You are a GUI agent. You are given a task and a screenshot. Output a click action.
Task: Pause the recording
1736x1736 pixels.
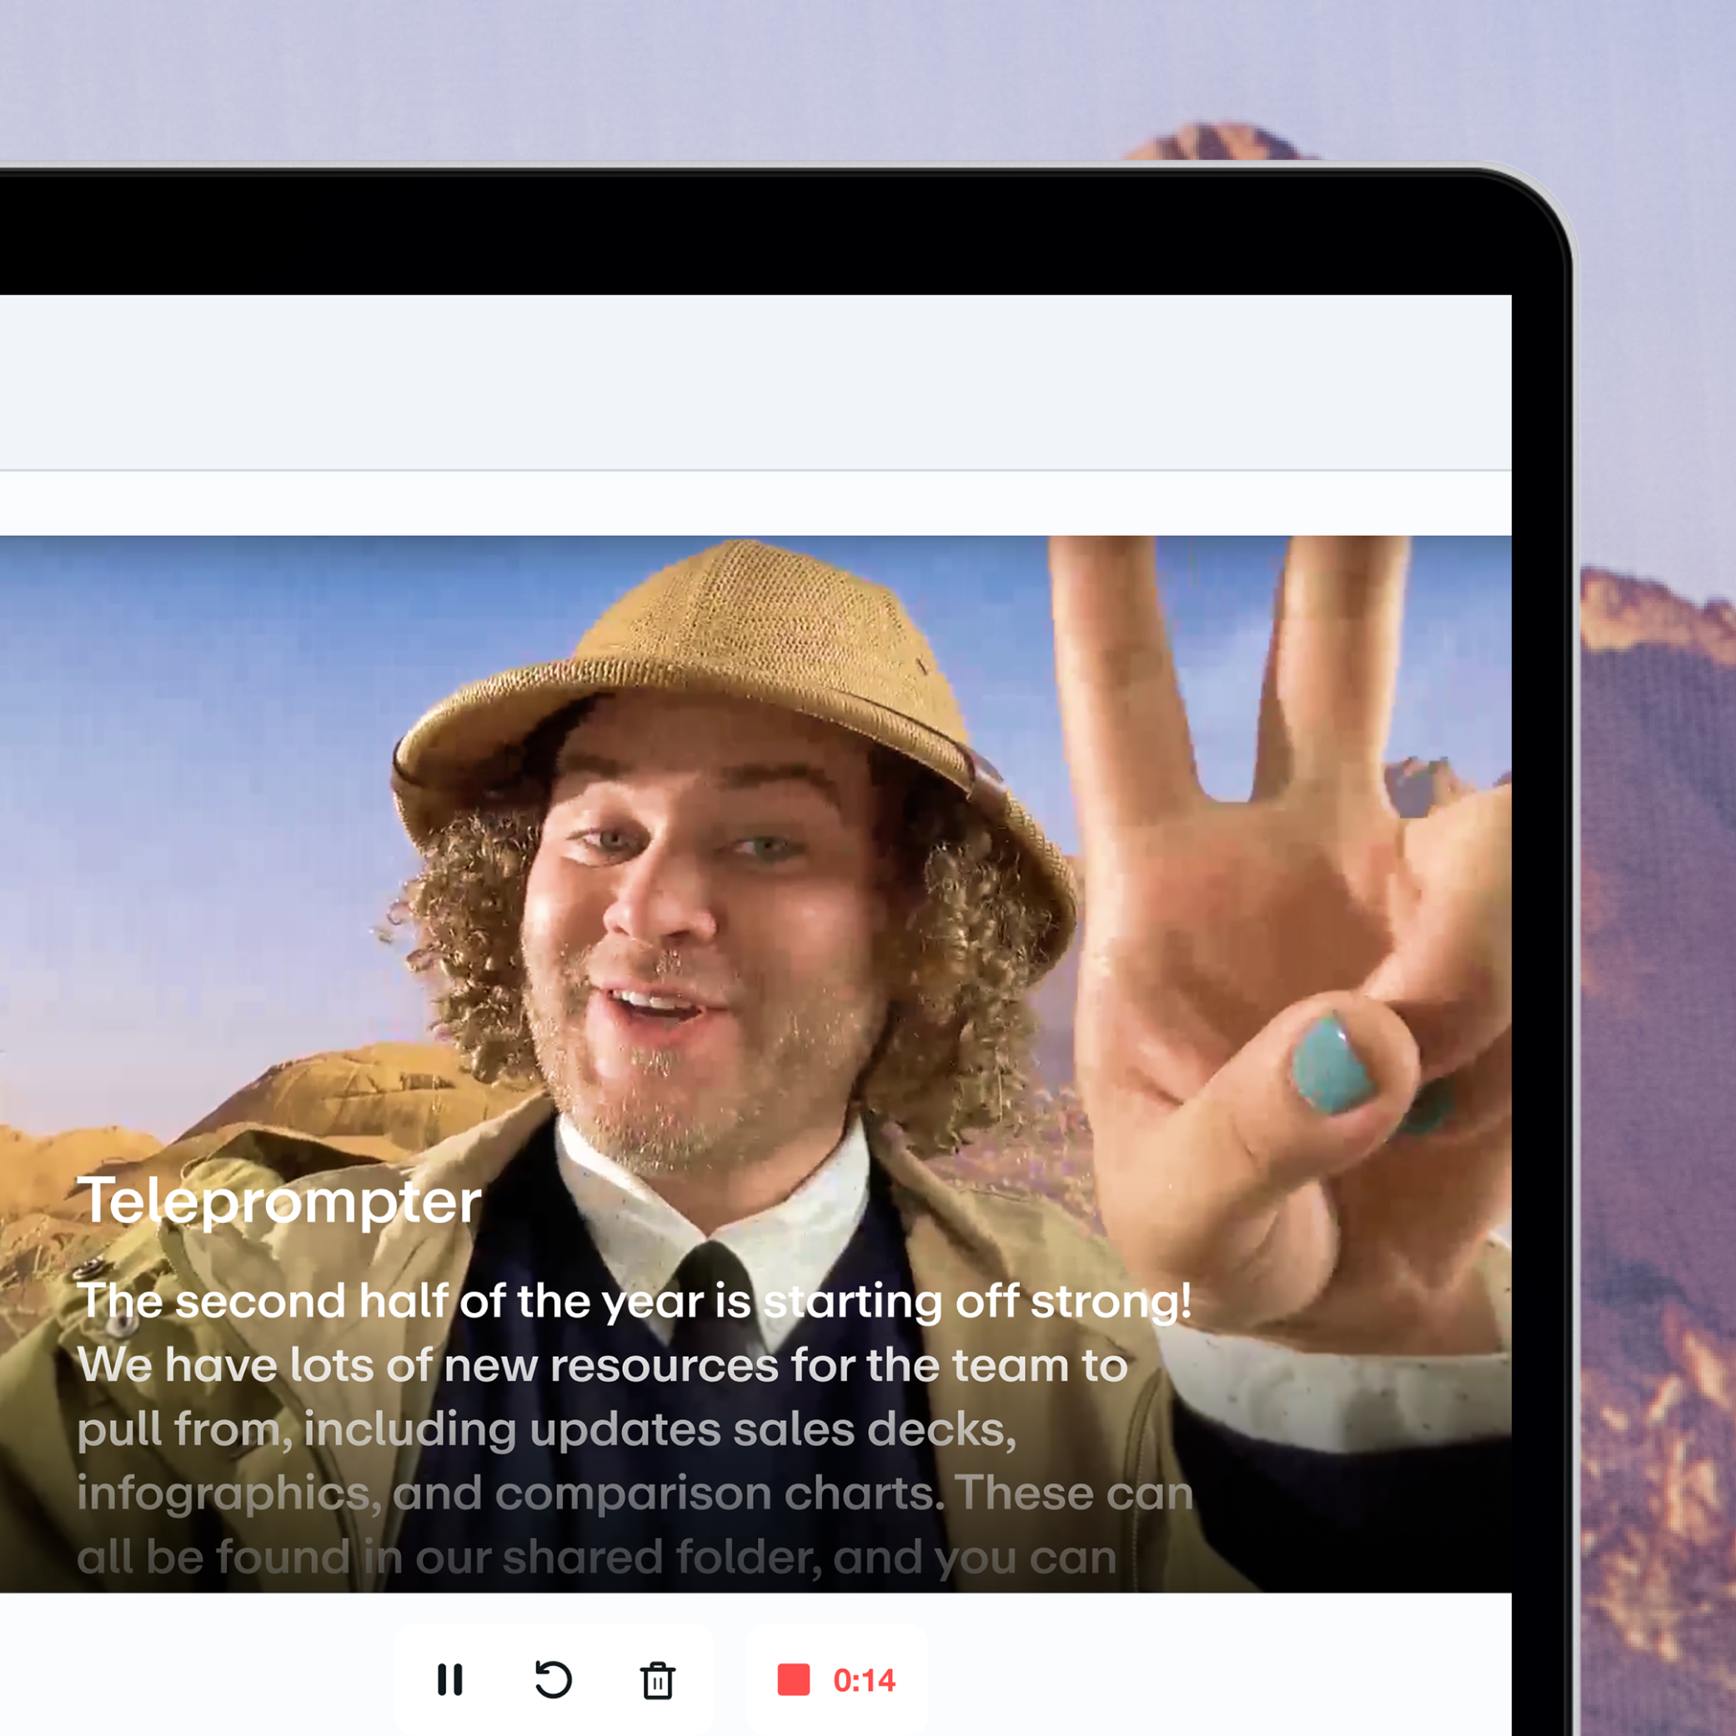tap(449, 1679)
